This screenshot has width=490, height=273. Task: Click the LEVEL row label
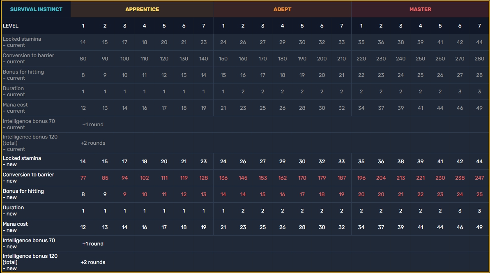click(11, 26)
